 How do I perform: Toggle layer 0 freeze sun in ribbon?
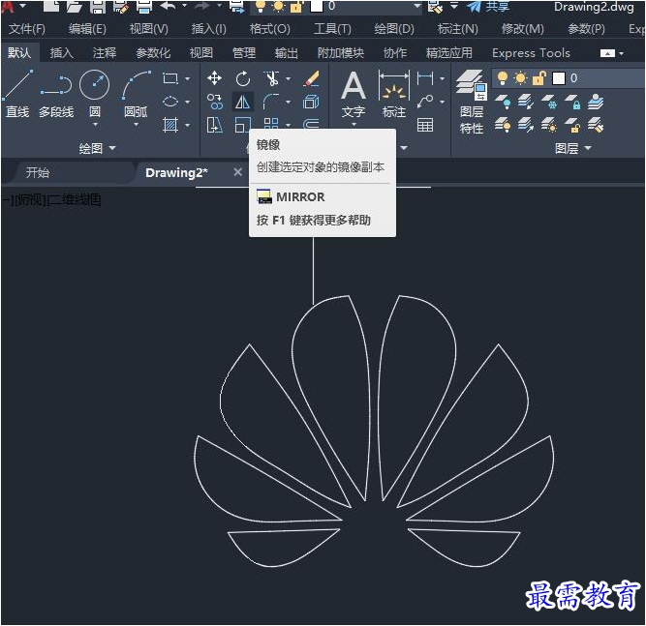tap(520, 78)
